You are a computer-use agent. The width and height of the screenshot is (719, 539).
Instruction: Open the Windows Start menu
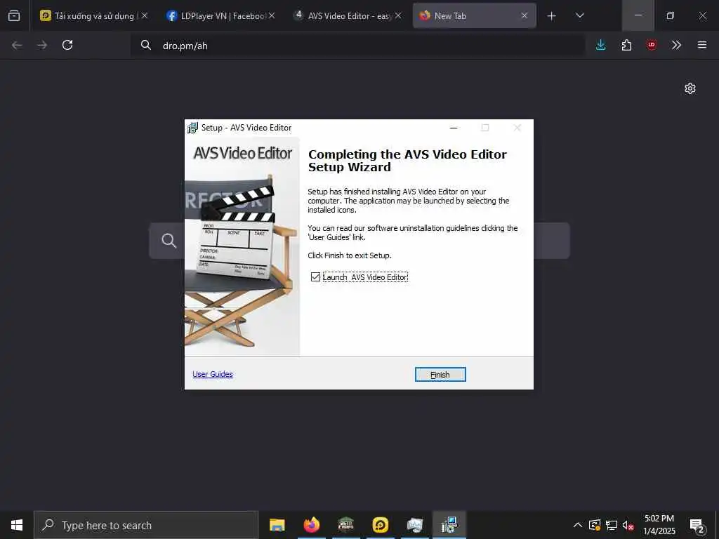pos(17,525)
